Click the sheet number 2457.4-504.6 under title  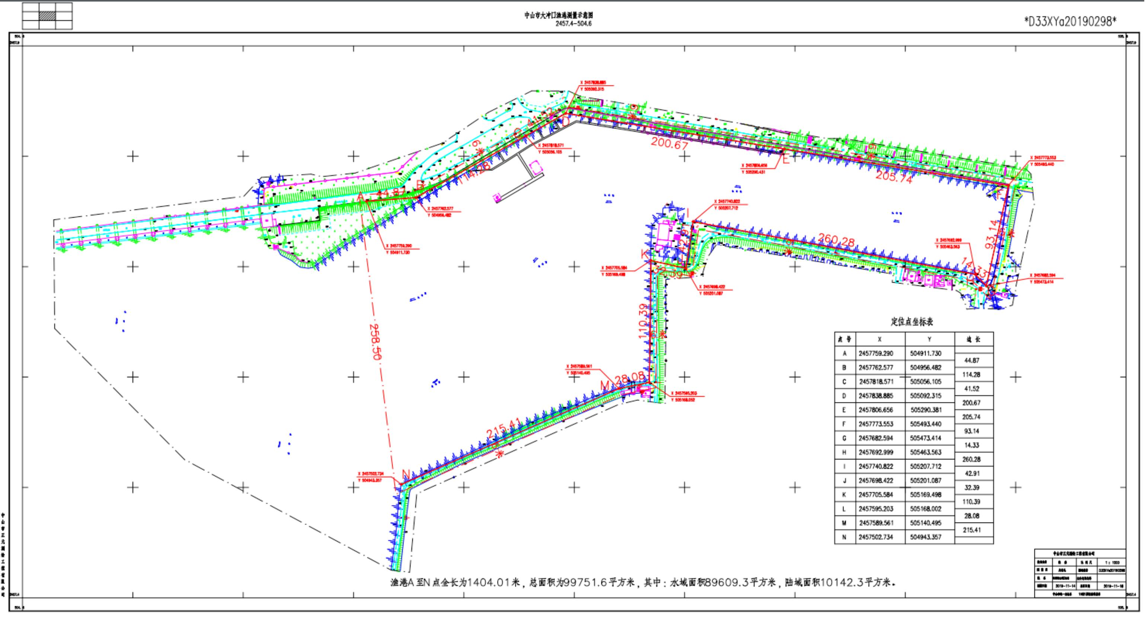point(573,23)
